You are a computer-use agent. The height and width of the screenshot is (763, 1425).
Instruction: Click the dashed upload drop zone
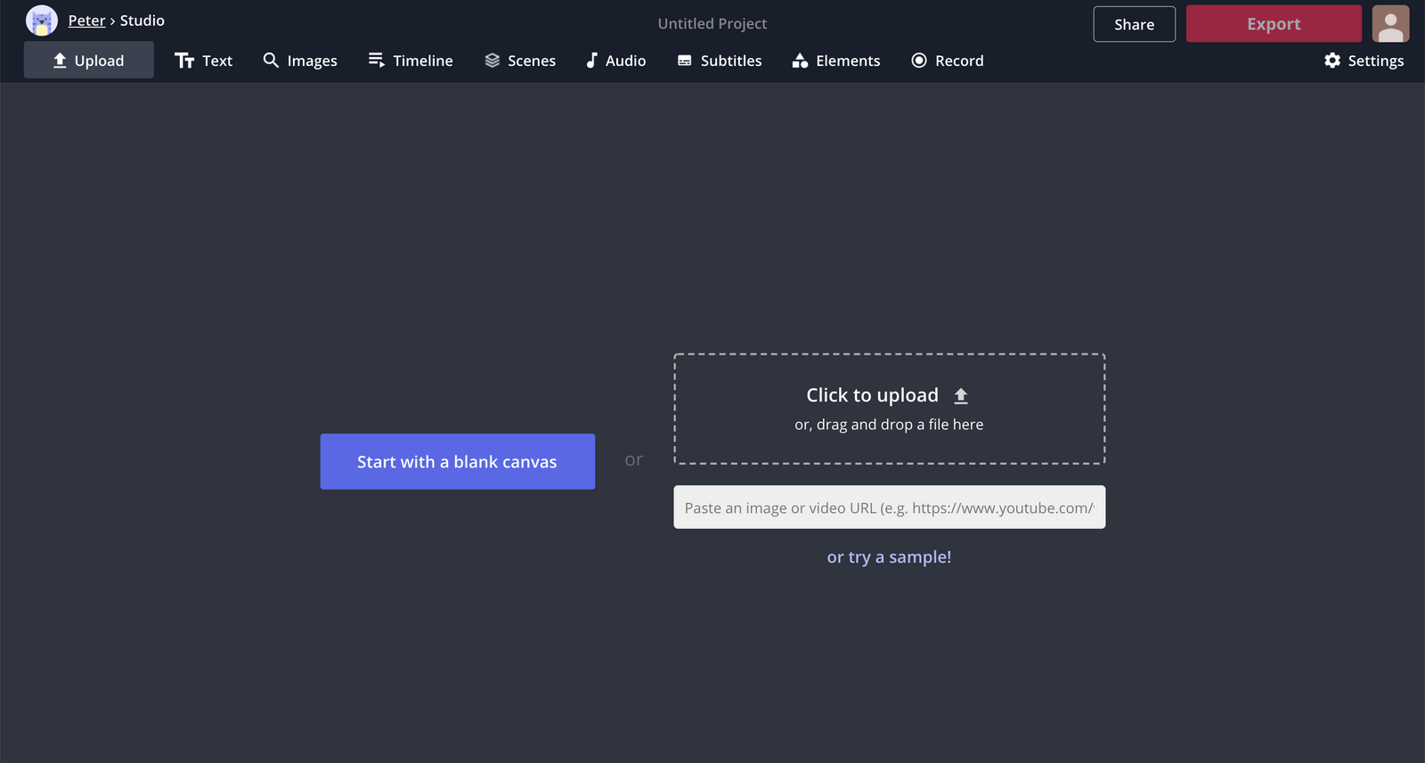[889, 409]
